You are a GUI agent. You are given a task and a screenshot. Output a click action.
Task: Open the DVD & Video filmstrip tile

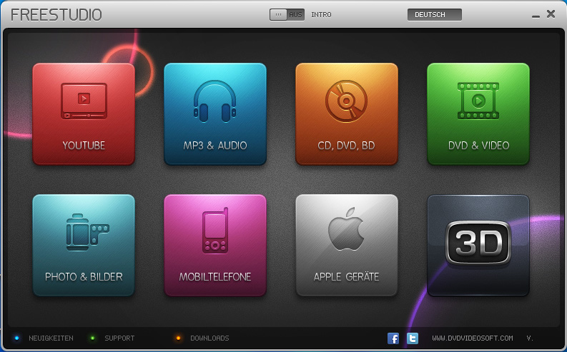478,114
